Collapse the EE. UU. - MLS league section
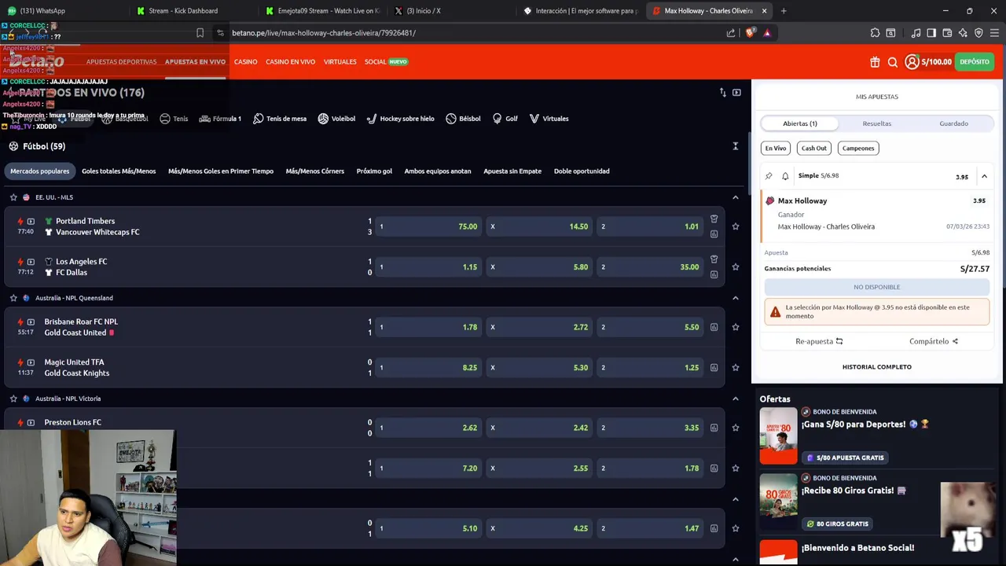Screen dimensions: 1006x566 point(736,197)
